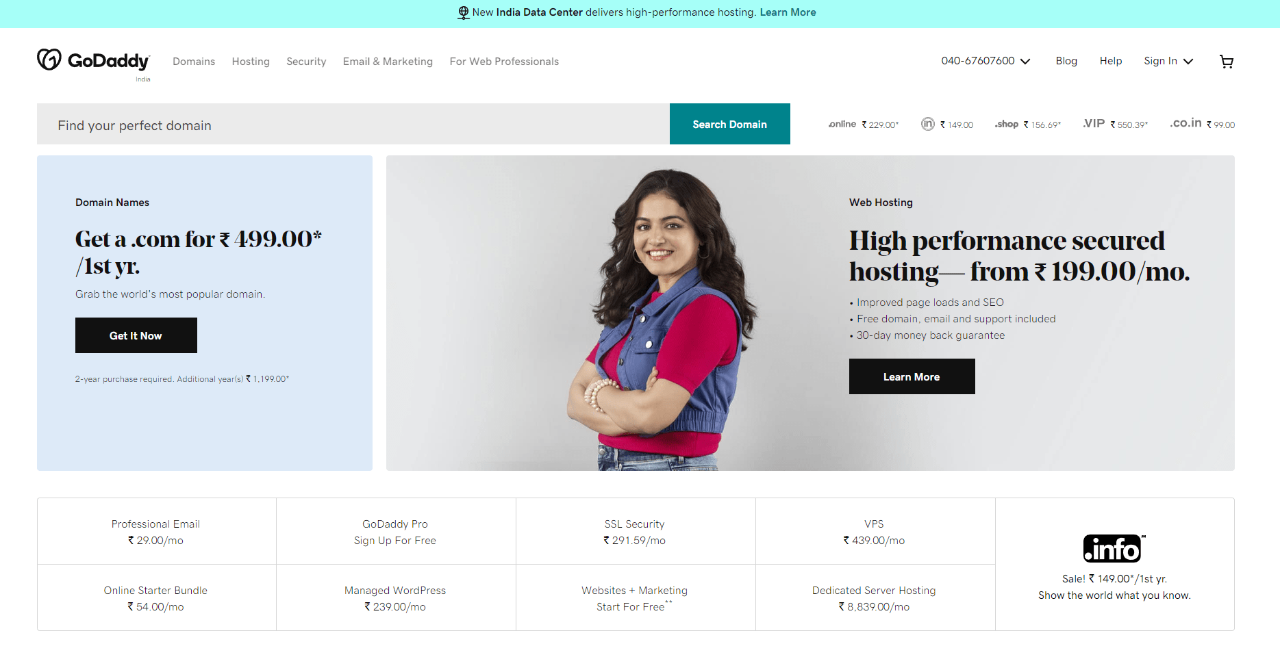
Task: Click the GoDaddy logo
Action: pyautogui.click(x=93, y=61)
